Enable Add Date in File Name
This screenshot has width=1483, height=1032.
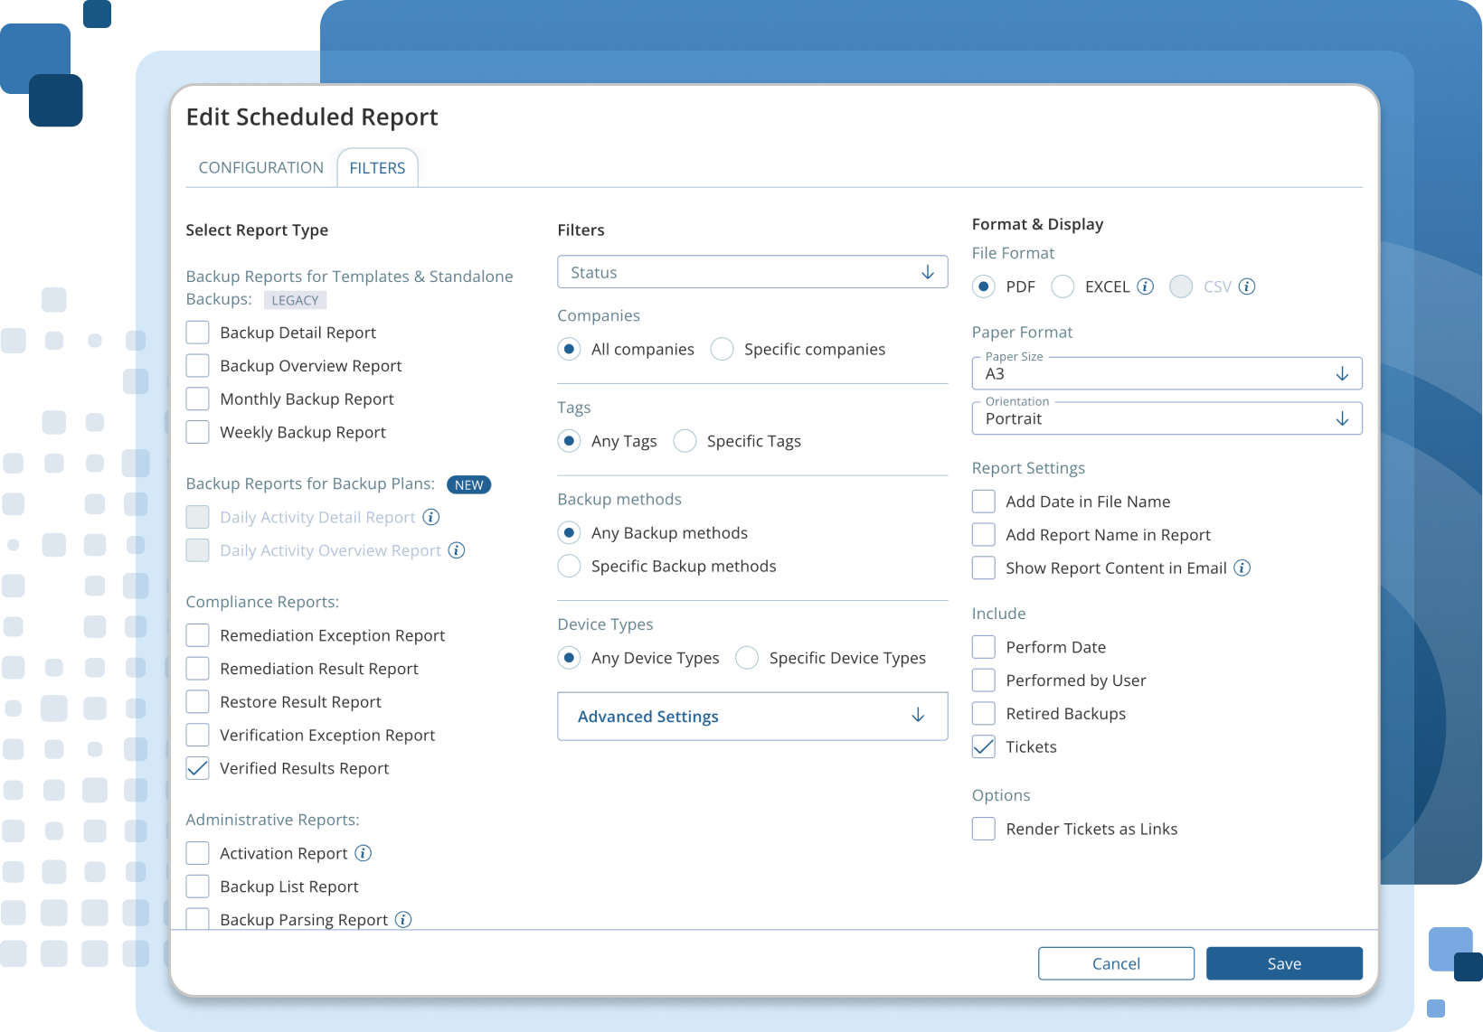click(983, 502)
